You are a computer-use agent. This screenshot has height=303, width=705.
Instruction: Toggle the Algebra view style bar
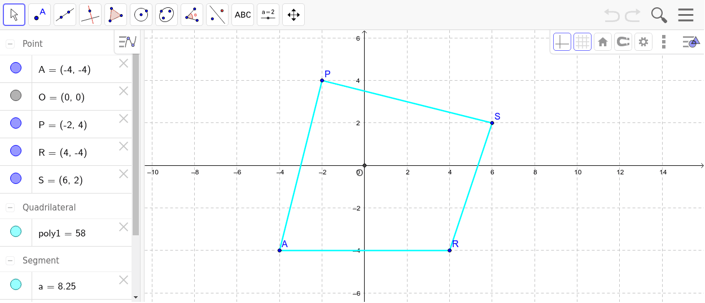[x=128, y=42]
